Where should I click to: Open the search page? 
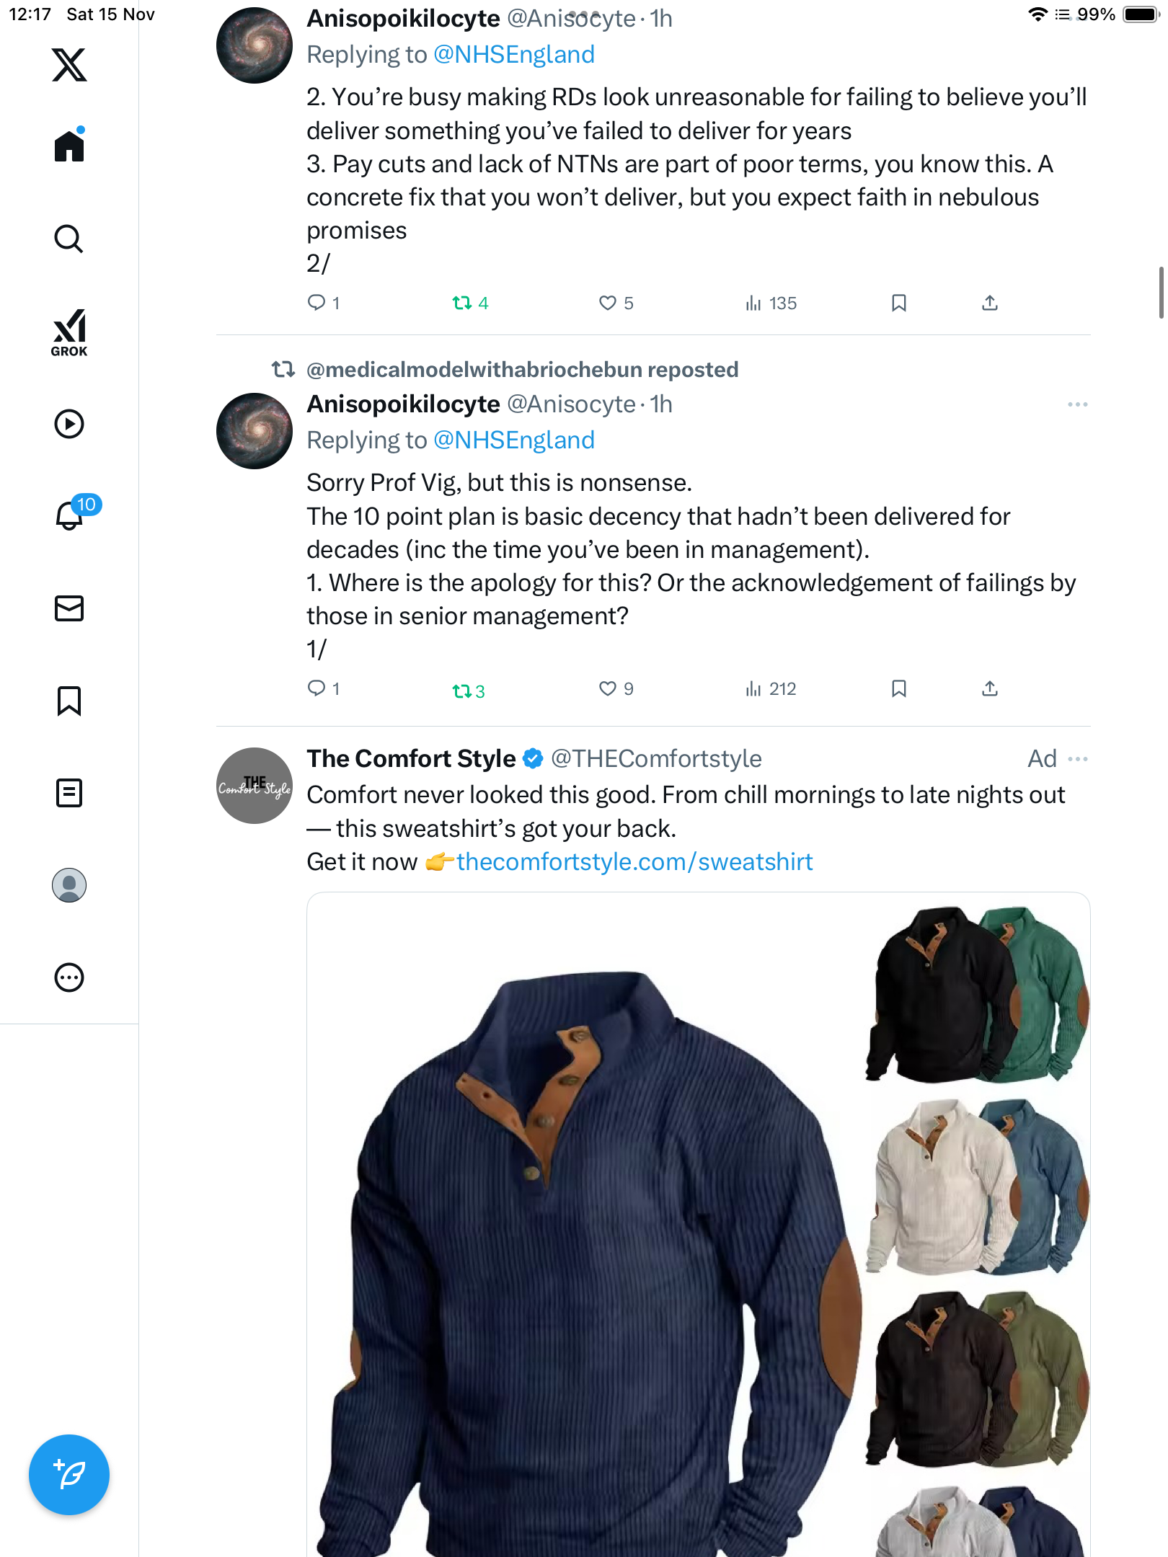tap(69, 239)
